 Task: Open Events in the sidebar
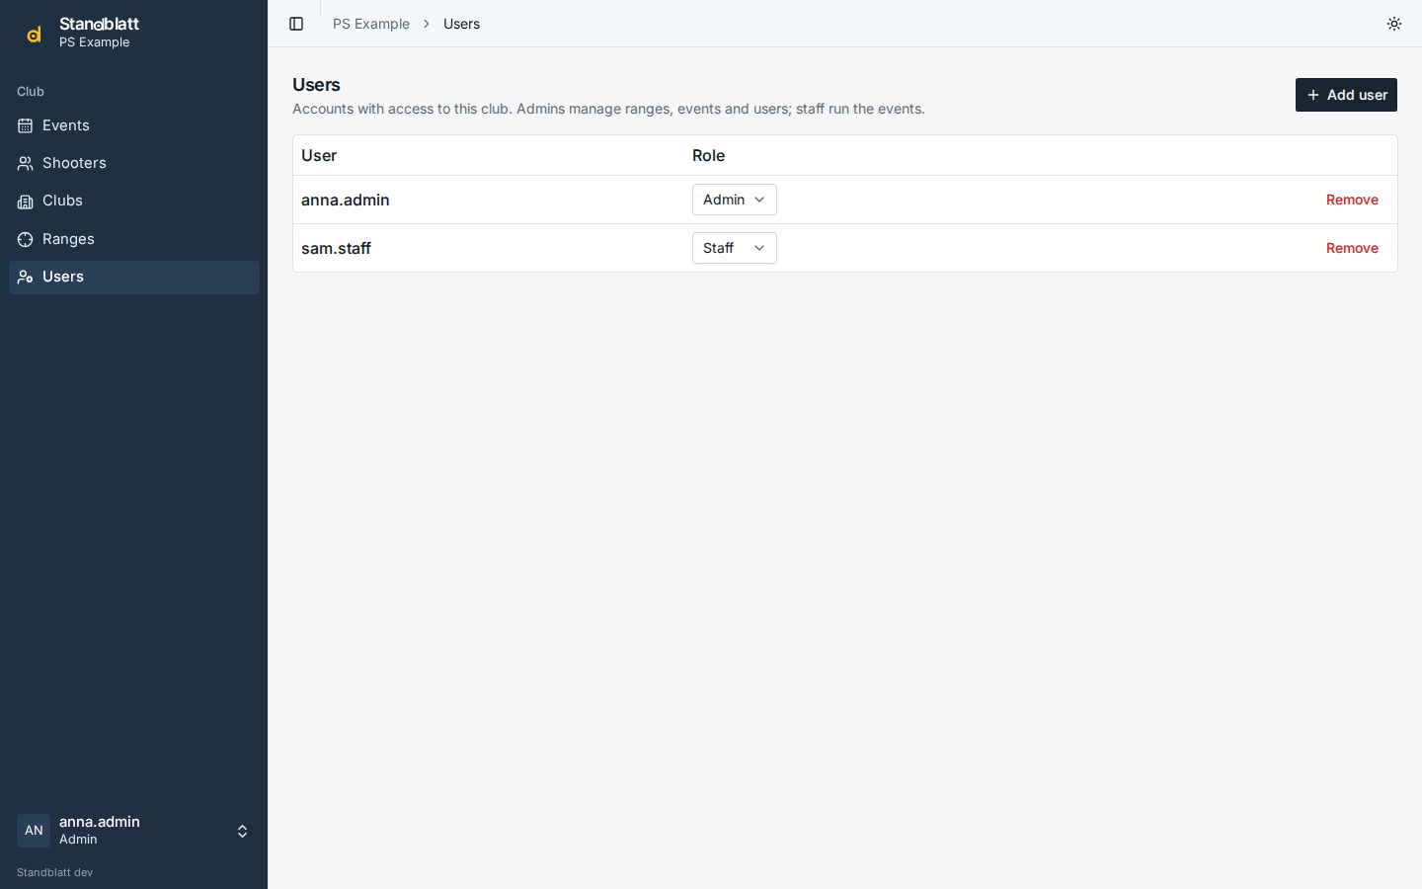pos(134,125)
